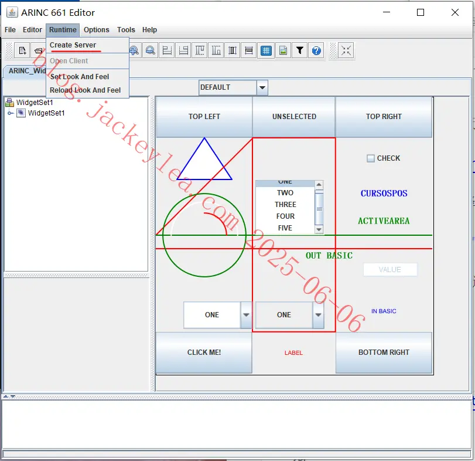This screenshot has width=475, height=461.
Task: Open the blue question mark help icon
Action: pos(316,50)
